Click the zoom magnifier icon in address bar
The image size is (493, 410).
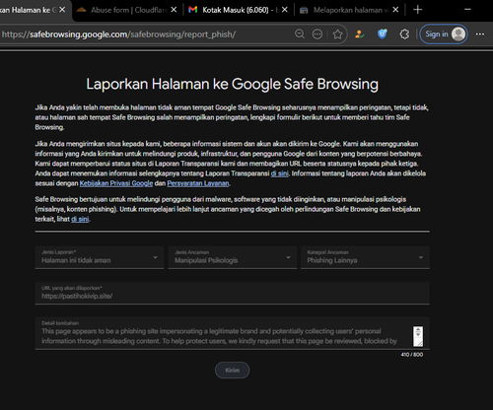click(x=300, y=34)
